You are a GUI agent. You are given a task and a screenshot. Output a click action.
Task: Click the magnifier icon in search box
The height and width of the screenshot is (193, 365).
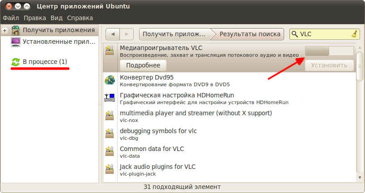295,34
